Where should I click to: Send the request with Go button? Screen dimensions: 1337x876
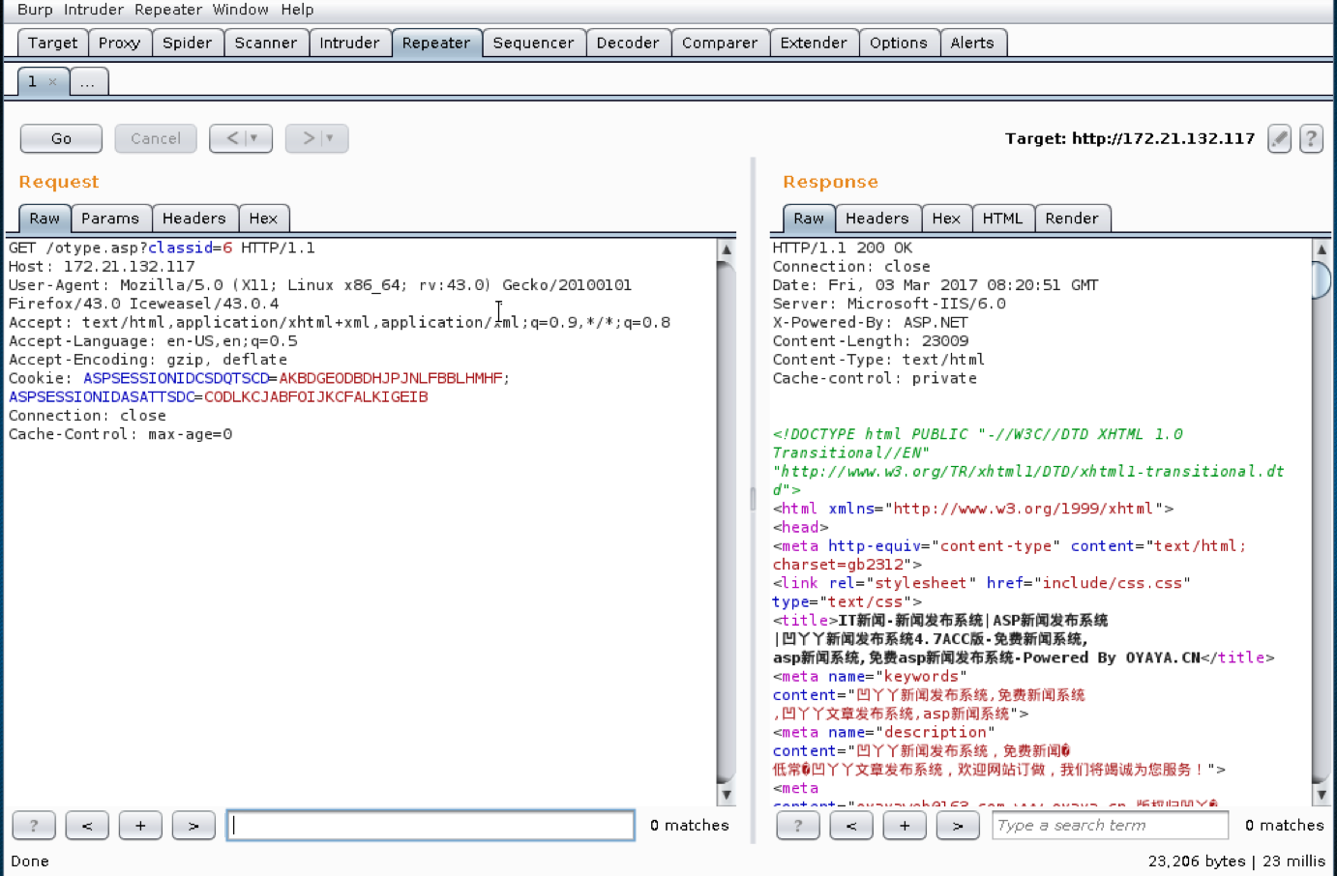click(x=61, y=138)
